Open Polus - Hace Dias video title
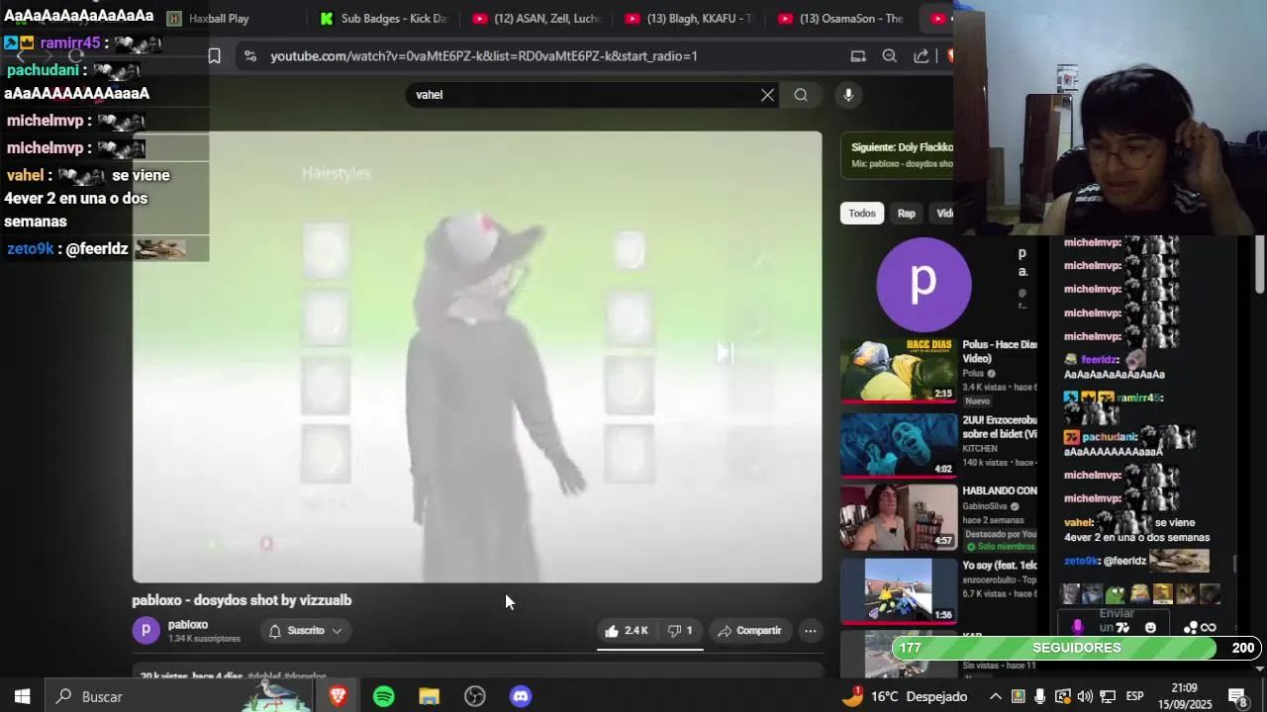The width and height of the screenshot is (1267, 712). (x=1000, y=351)
